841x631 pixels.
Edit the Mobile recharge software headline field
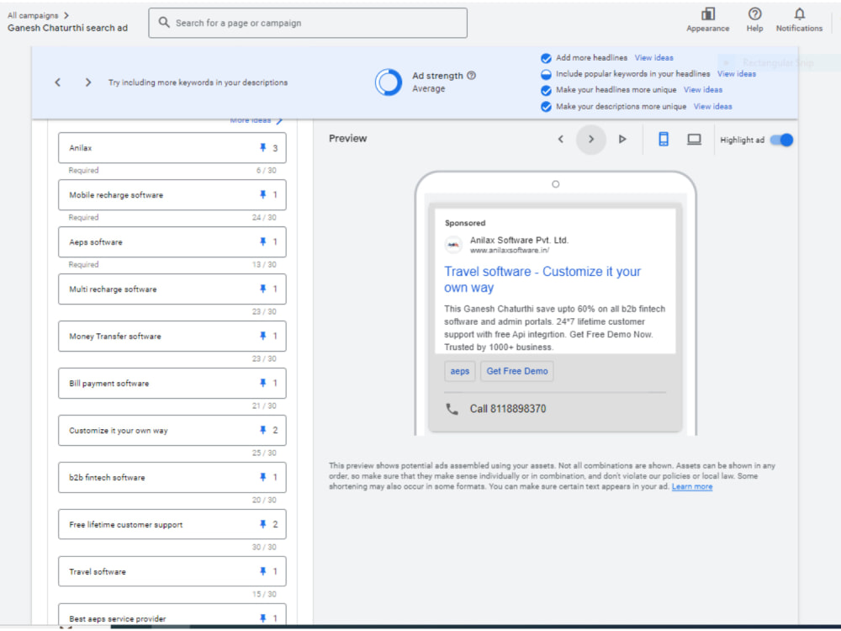[x=172, y=195]
